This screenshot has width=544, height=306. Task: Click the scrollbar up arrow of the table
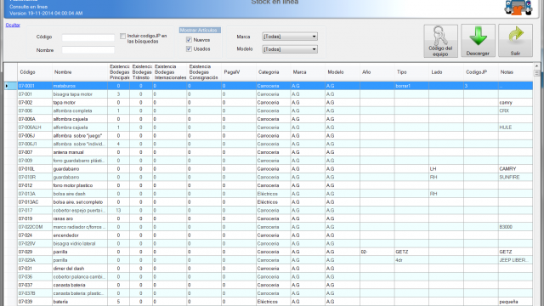click(536, 66)
